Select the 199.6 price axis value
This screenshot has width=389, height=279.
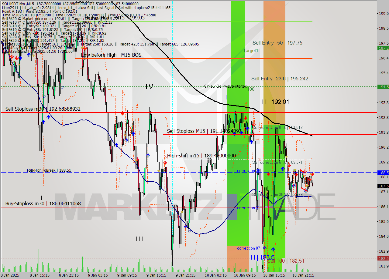(x=384, y=13)
